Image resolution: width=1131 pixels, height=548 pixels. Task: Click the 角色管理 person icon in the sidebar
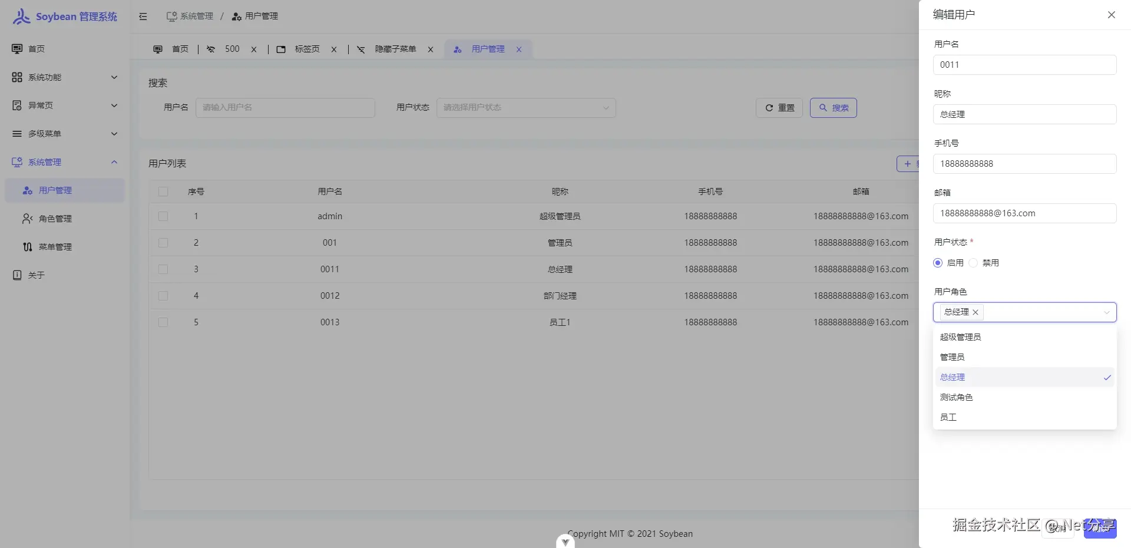coord(28,219)
